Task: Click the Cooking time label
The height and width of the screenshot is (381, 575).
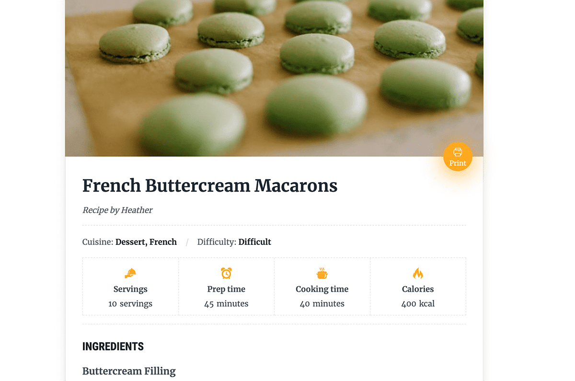Action: point(322,289)
